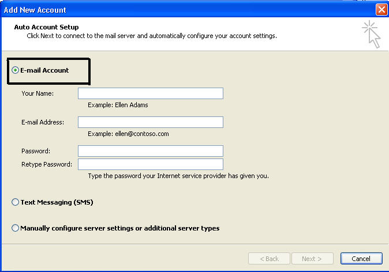Image resolution: width=389 pixels, height=272 pixels.
Task: Close the Add New Account dialog
Action: pyautogui.click(x=381, y=10)
